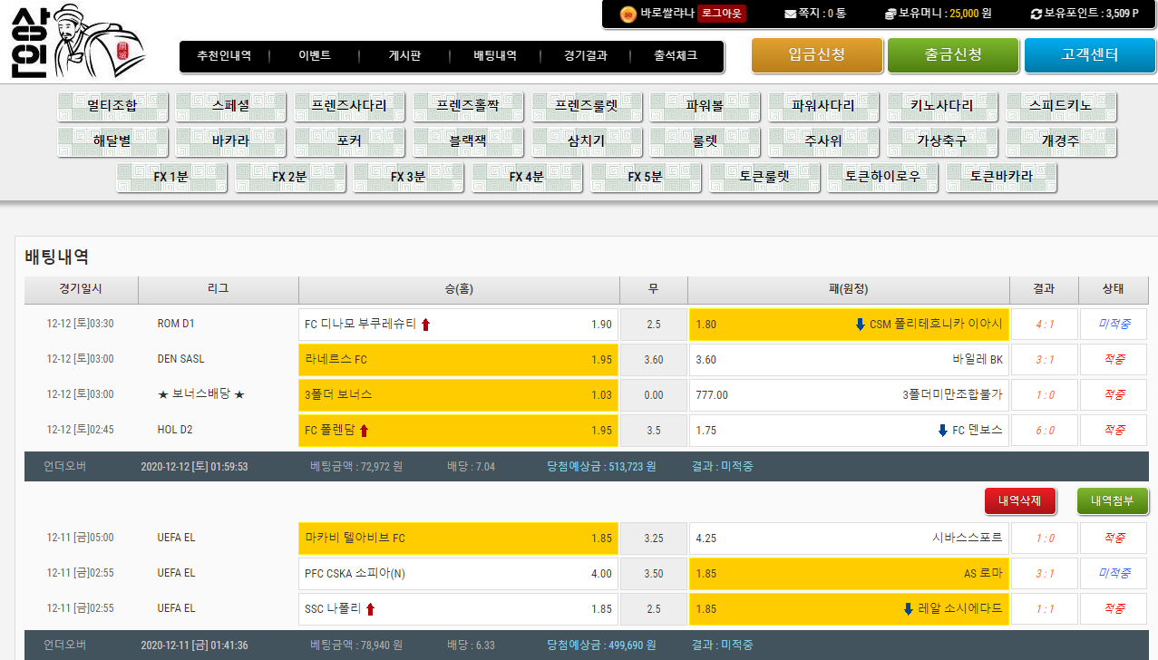Image resolution: width=1158 pixels, height=660 pixels.
Task: Select the 파워볼 game category
Action: point(705,106)
